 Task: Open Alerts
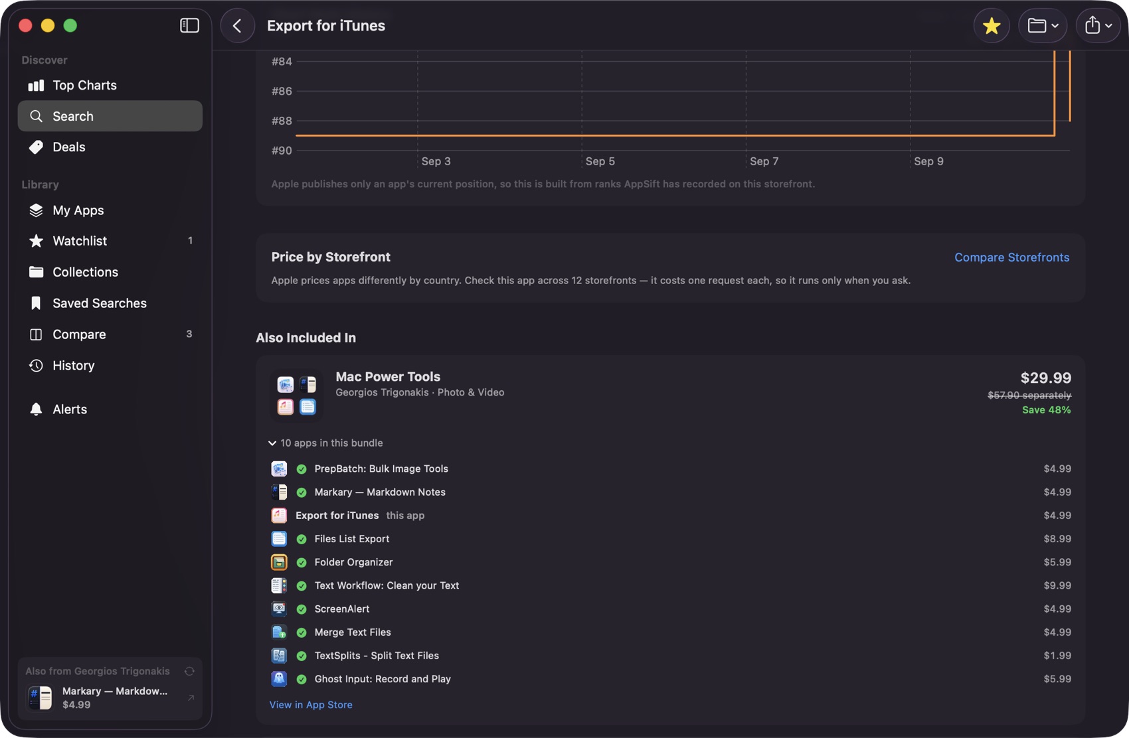110,409
